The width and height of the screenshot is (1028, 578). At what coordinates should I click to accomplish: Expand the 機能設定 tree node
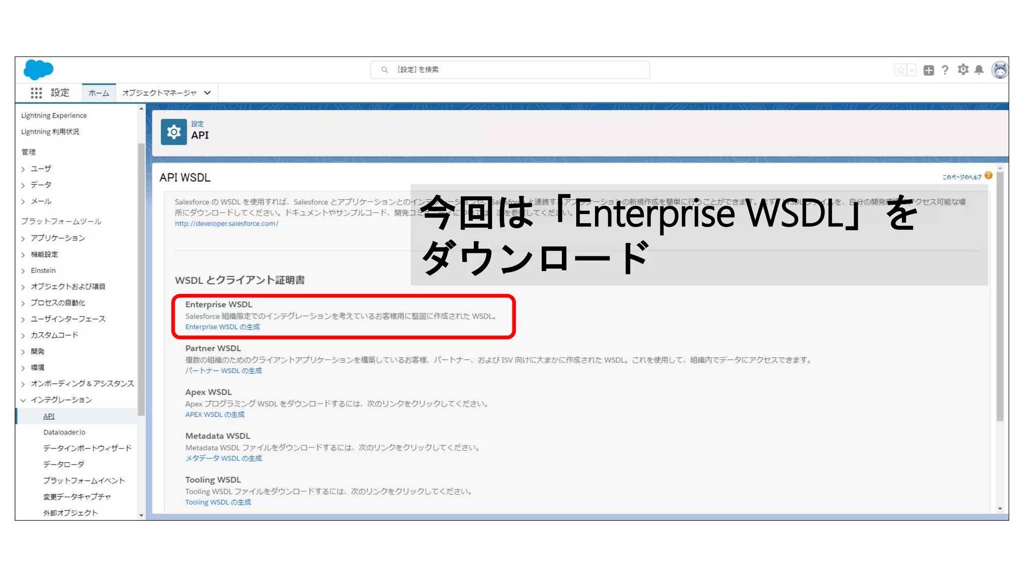pos(23,255)
